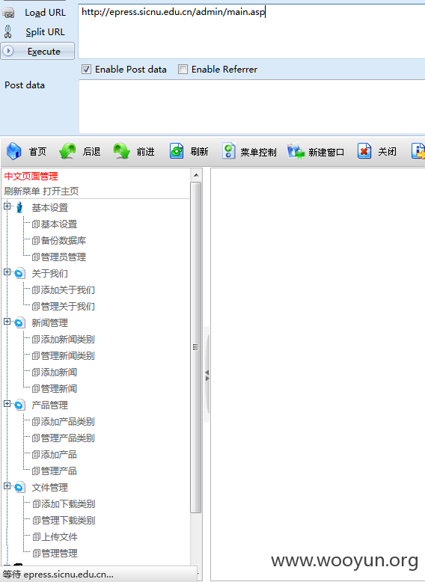Click the Execute play icon

[8, 51]
